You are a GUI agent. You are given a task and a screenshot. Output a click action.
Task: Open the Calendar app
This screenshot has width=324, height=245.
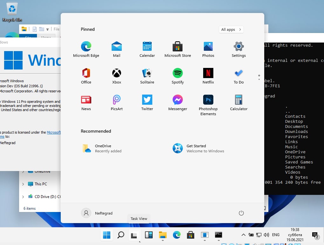pyautogui.click(x=147, y=49)
